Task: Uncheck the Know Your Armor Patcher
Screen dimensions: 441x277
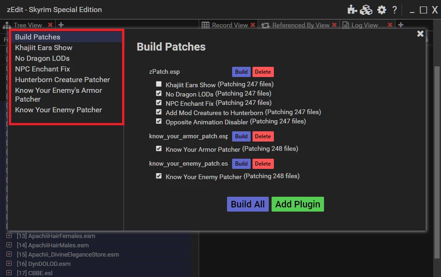Action: 159,148
